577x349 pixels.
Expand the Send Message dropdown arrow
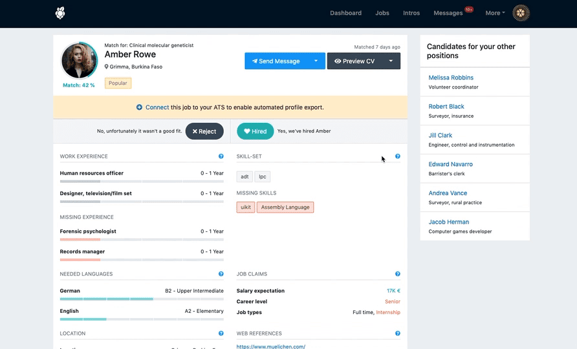[x=316, y=61]
